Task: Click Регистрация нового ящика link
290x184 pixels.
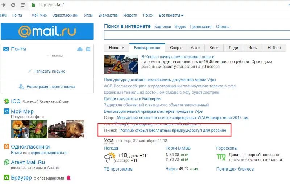Action: [x=51, y=87]
